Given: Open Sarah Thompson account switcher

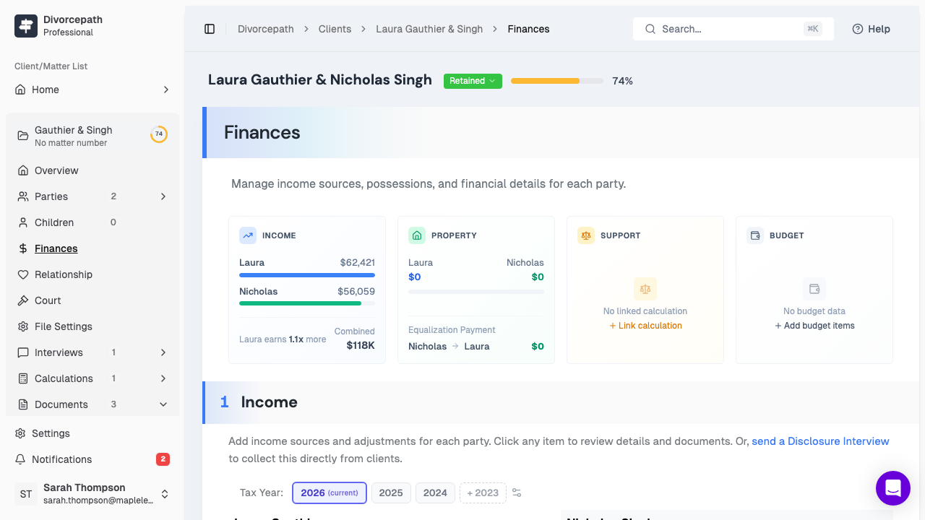Looking at the screenshot, I should tap(165, 494).
